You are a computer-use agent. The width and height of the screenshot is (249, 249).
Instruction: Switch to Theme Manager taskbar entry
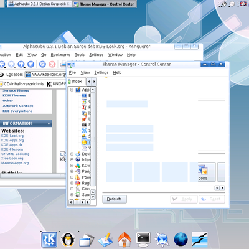[105, 4]
